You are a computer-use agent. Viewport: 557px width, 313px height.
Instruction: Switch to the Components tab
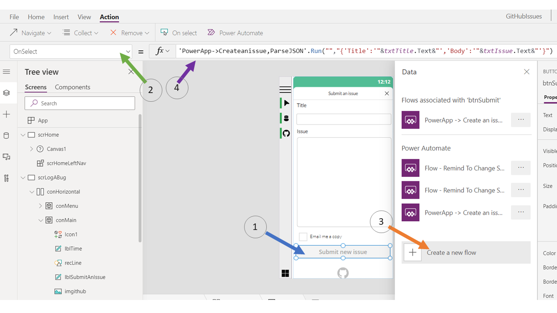[72, 87]
